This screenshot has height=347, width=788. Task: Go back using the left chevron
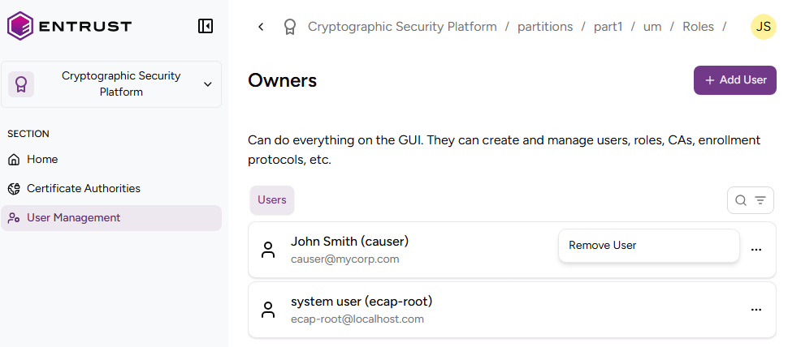point(261,27)
